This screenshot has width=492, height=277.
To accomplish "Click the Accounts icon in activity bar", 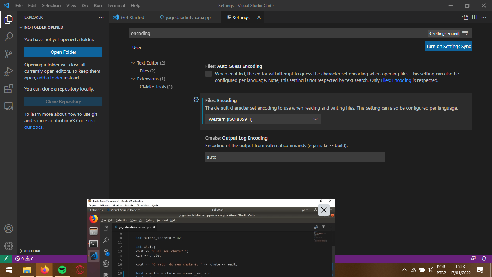I will click(x=9, y=229).
